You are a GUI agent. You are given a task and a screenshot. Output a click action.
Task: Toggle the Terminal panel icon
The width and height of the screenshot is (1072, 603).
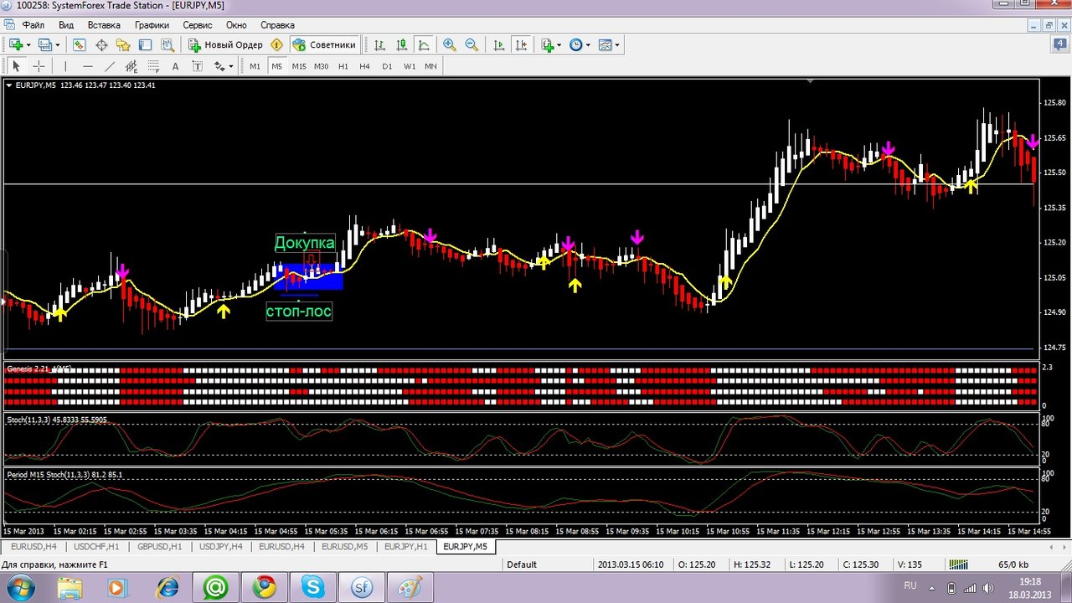tap(145, 44)
